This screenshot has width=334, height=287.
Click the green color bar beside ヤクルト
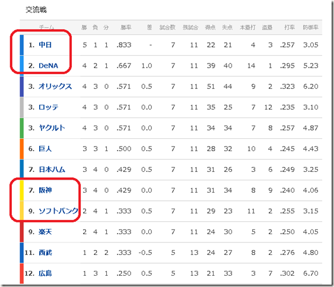(x=22, y=128)
